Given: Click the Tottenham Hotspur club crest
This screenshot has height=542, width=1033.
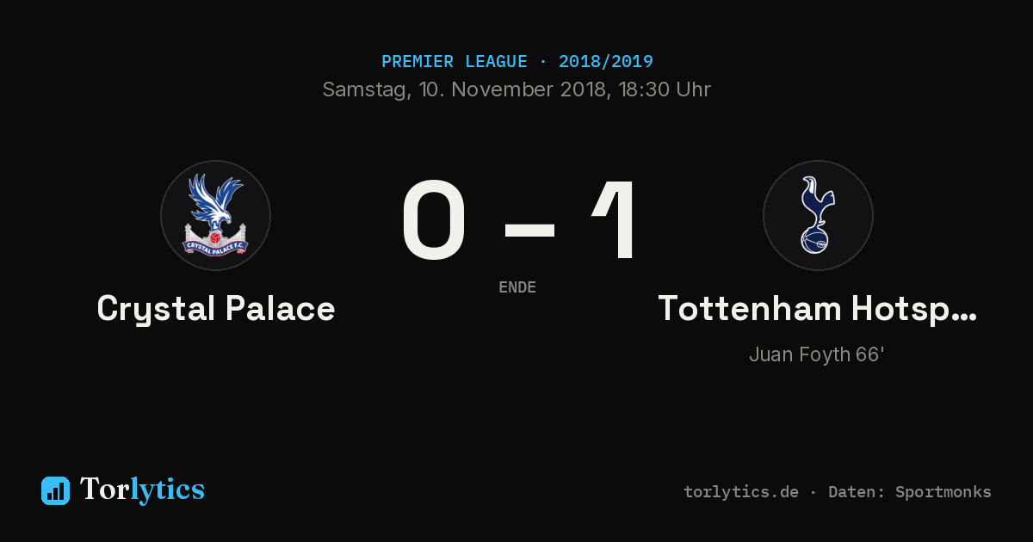Looking at the screenshot, I should click(818, 215).
